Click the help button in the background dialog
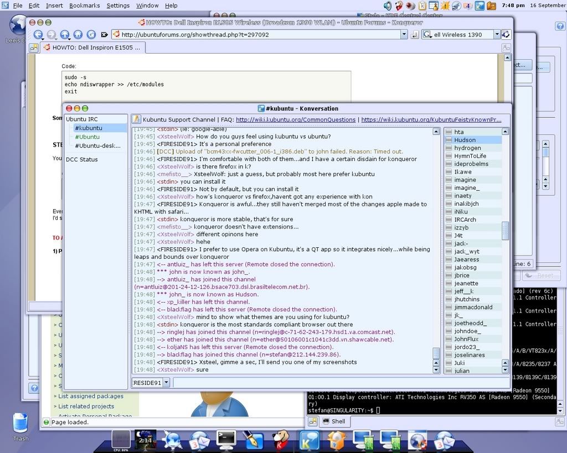 pyautogui.click(x=34, y=388)
